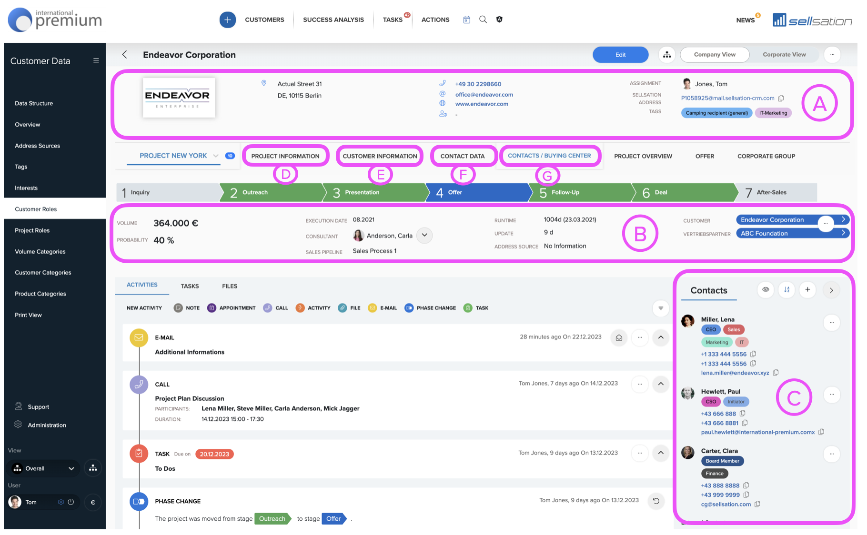Open the www.endeavor.com website link

click(x=482, y=104)
